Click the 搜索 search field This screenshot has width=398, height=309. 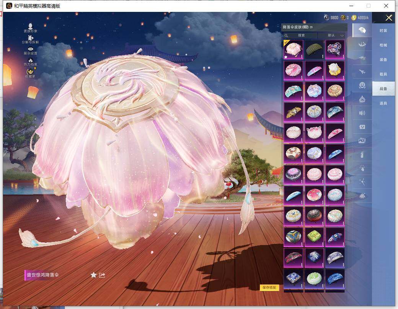[x=300, y=35]
